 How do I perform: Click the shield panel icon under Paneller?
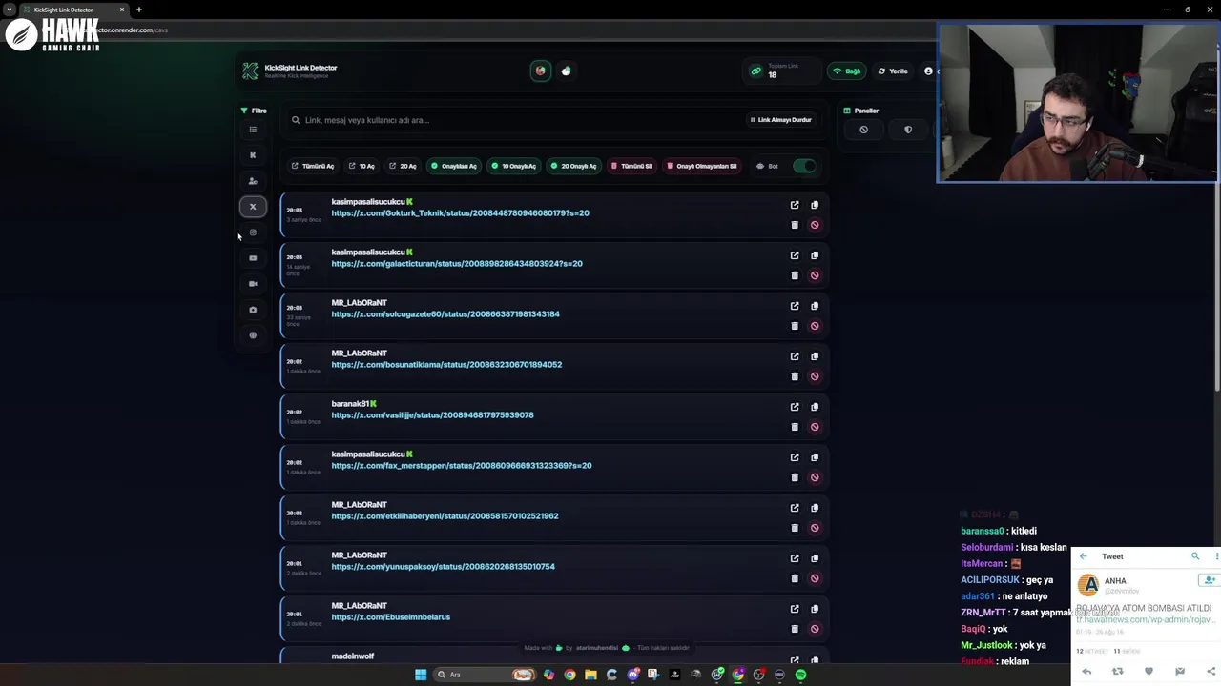[x=908, y=130]
